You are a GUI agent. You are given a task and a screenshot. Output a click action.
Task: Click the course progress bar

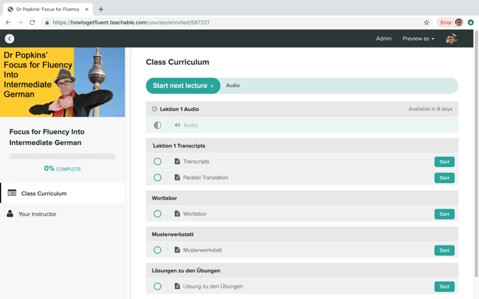point(62,157)
